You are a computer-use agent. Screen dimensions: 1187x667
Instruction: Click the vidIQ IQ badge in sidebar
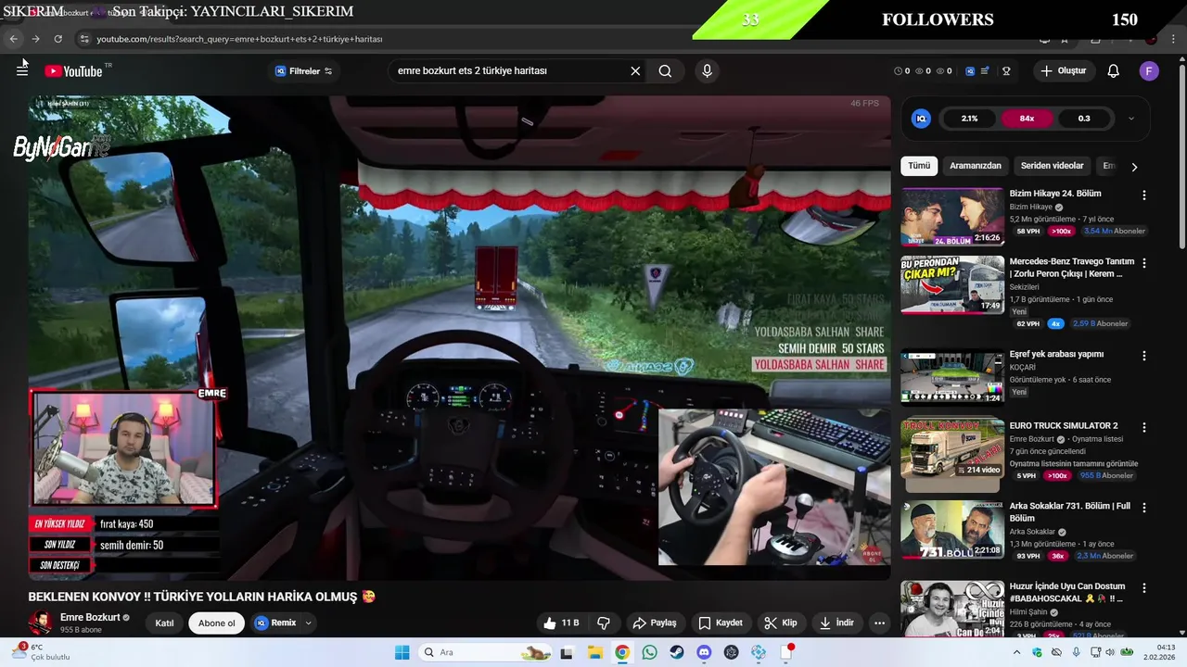(921, 119)
